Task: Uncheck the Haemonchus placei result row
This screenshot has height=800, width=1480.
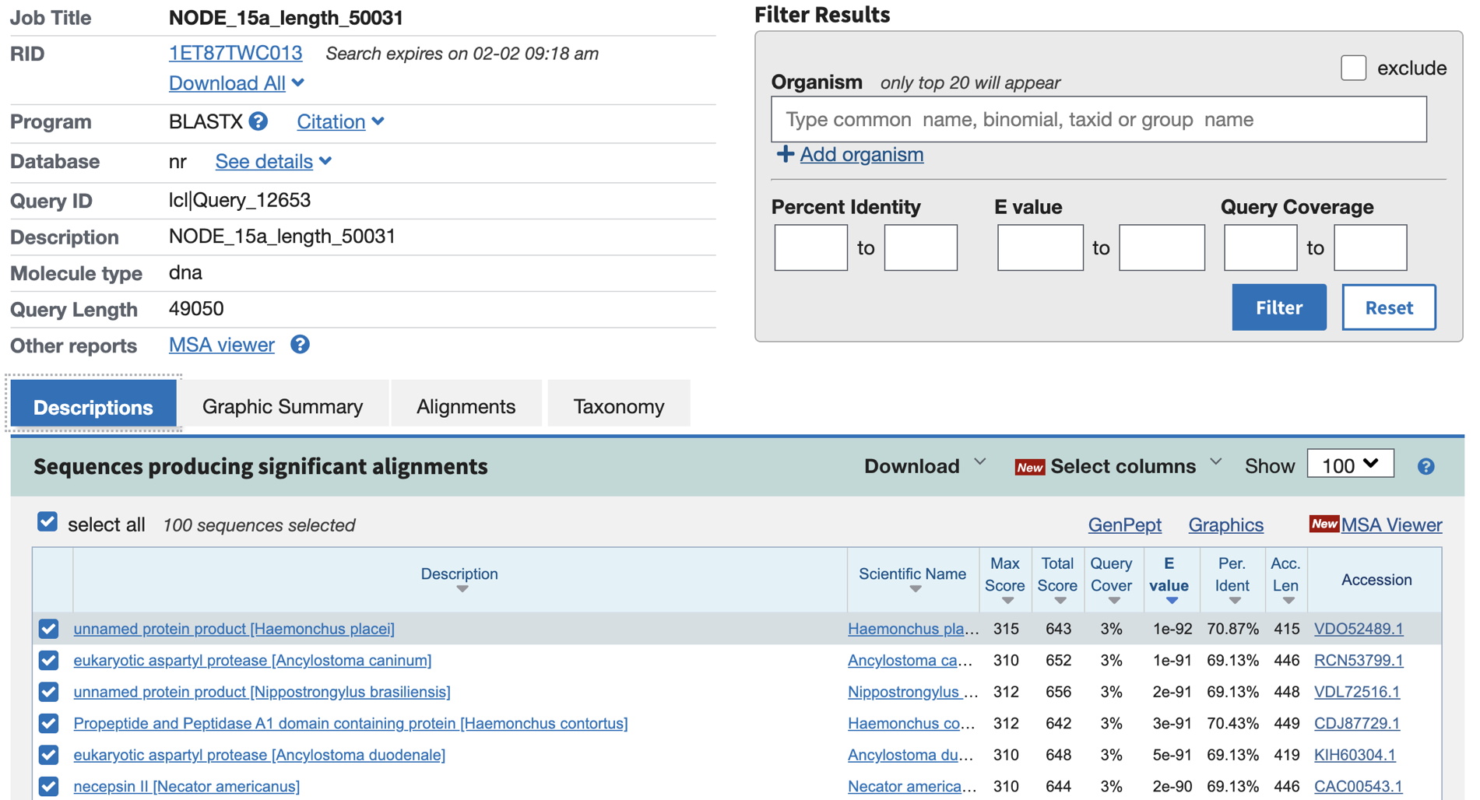Action: point(48,629)
